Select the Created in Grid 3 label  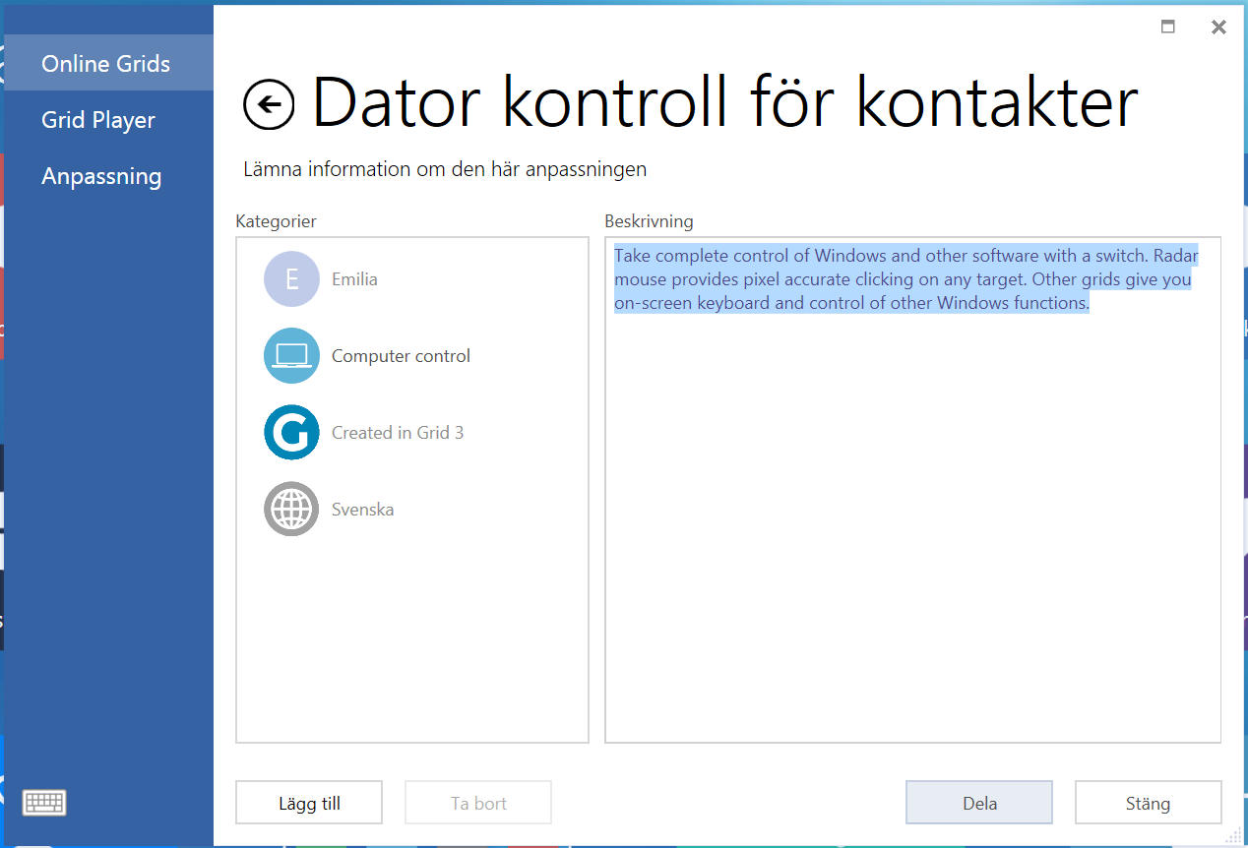coord(398,433)
